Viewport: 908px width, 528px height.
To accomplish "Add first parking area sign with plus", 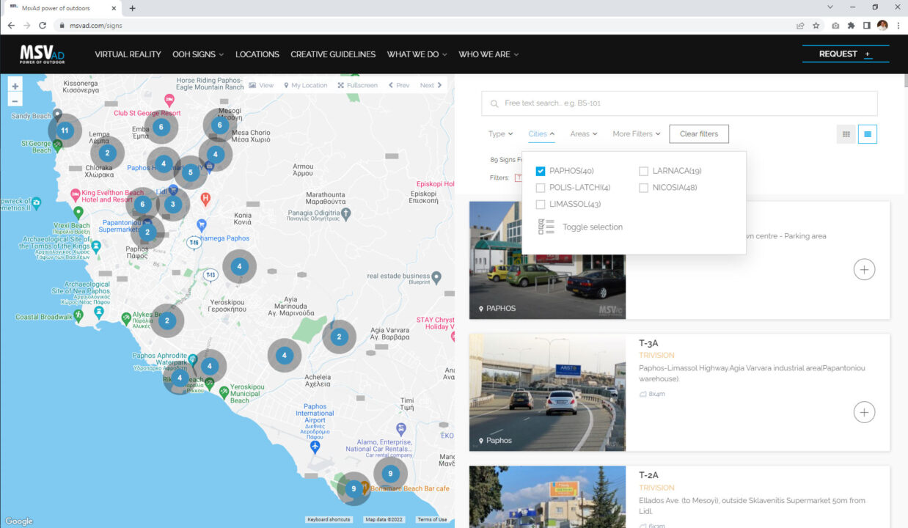I will [x=864, y=269].
